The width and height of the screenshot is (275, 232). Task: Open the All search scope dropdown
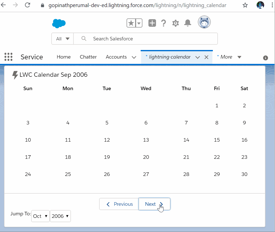tap(62, 38)
